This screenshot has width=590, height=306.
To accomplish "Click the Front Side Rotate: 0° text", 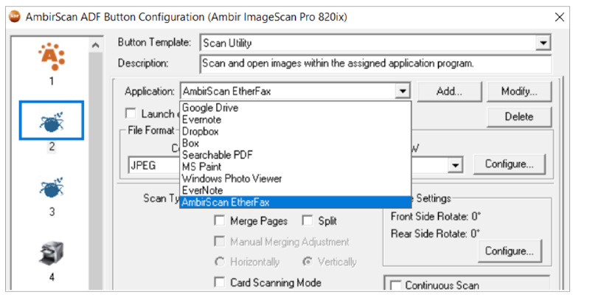I will click(435, 217).
